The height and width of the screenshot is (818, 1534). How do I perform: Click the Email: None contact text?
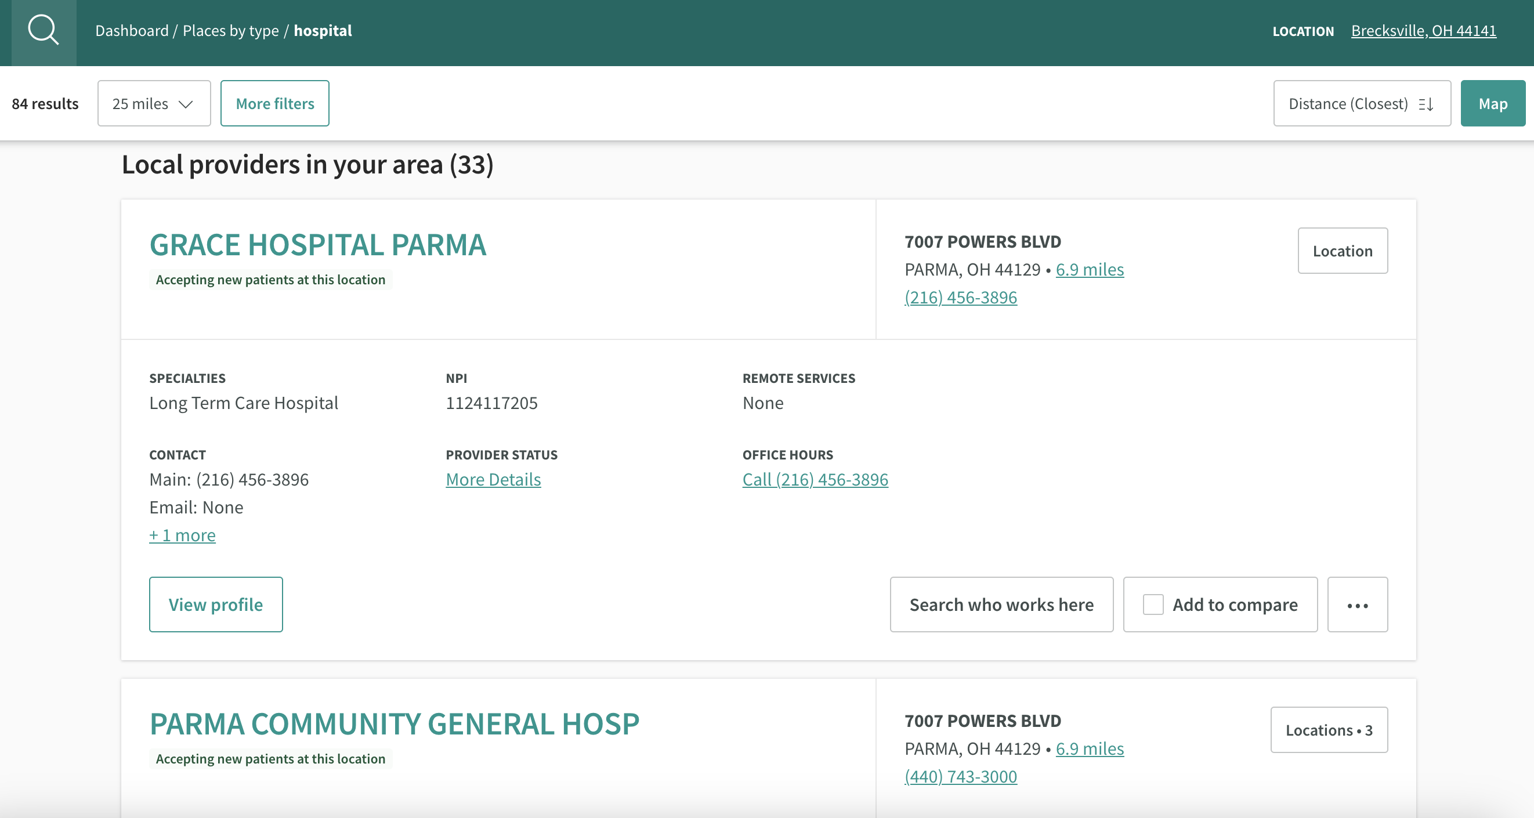196,507
